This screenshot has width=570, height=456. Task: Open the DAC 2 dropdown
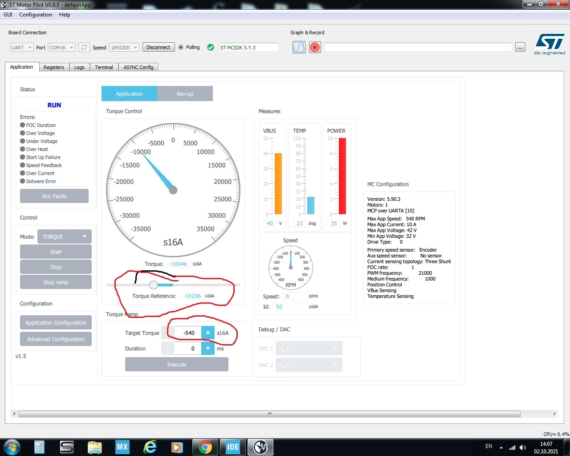(x=309, y=365)
